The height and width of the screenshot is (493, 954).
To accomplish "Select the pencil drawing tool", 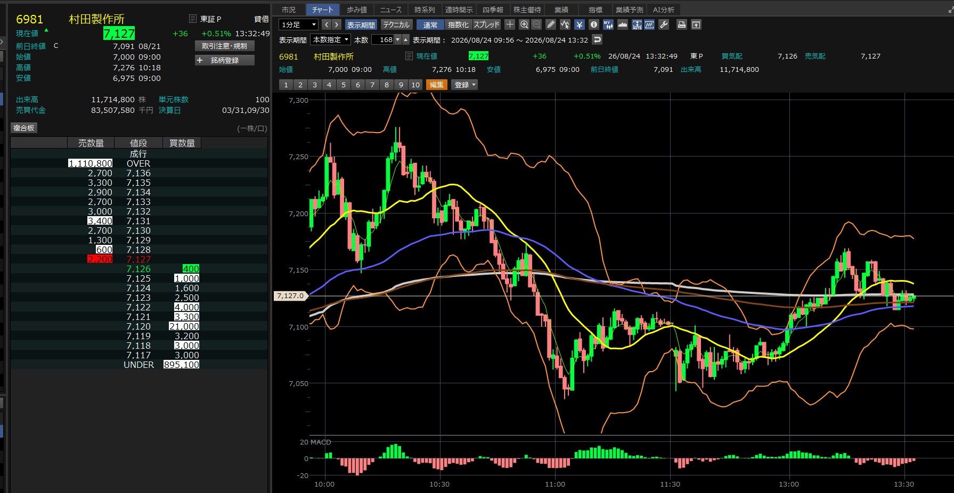I will [551, 24].
